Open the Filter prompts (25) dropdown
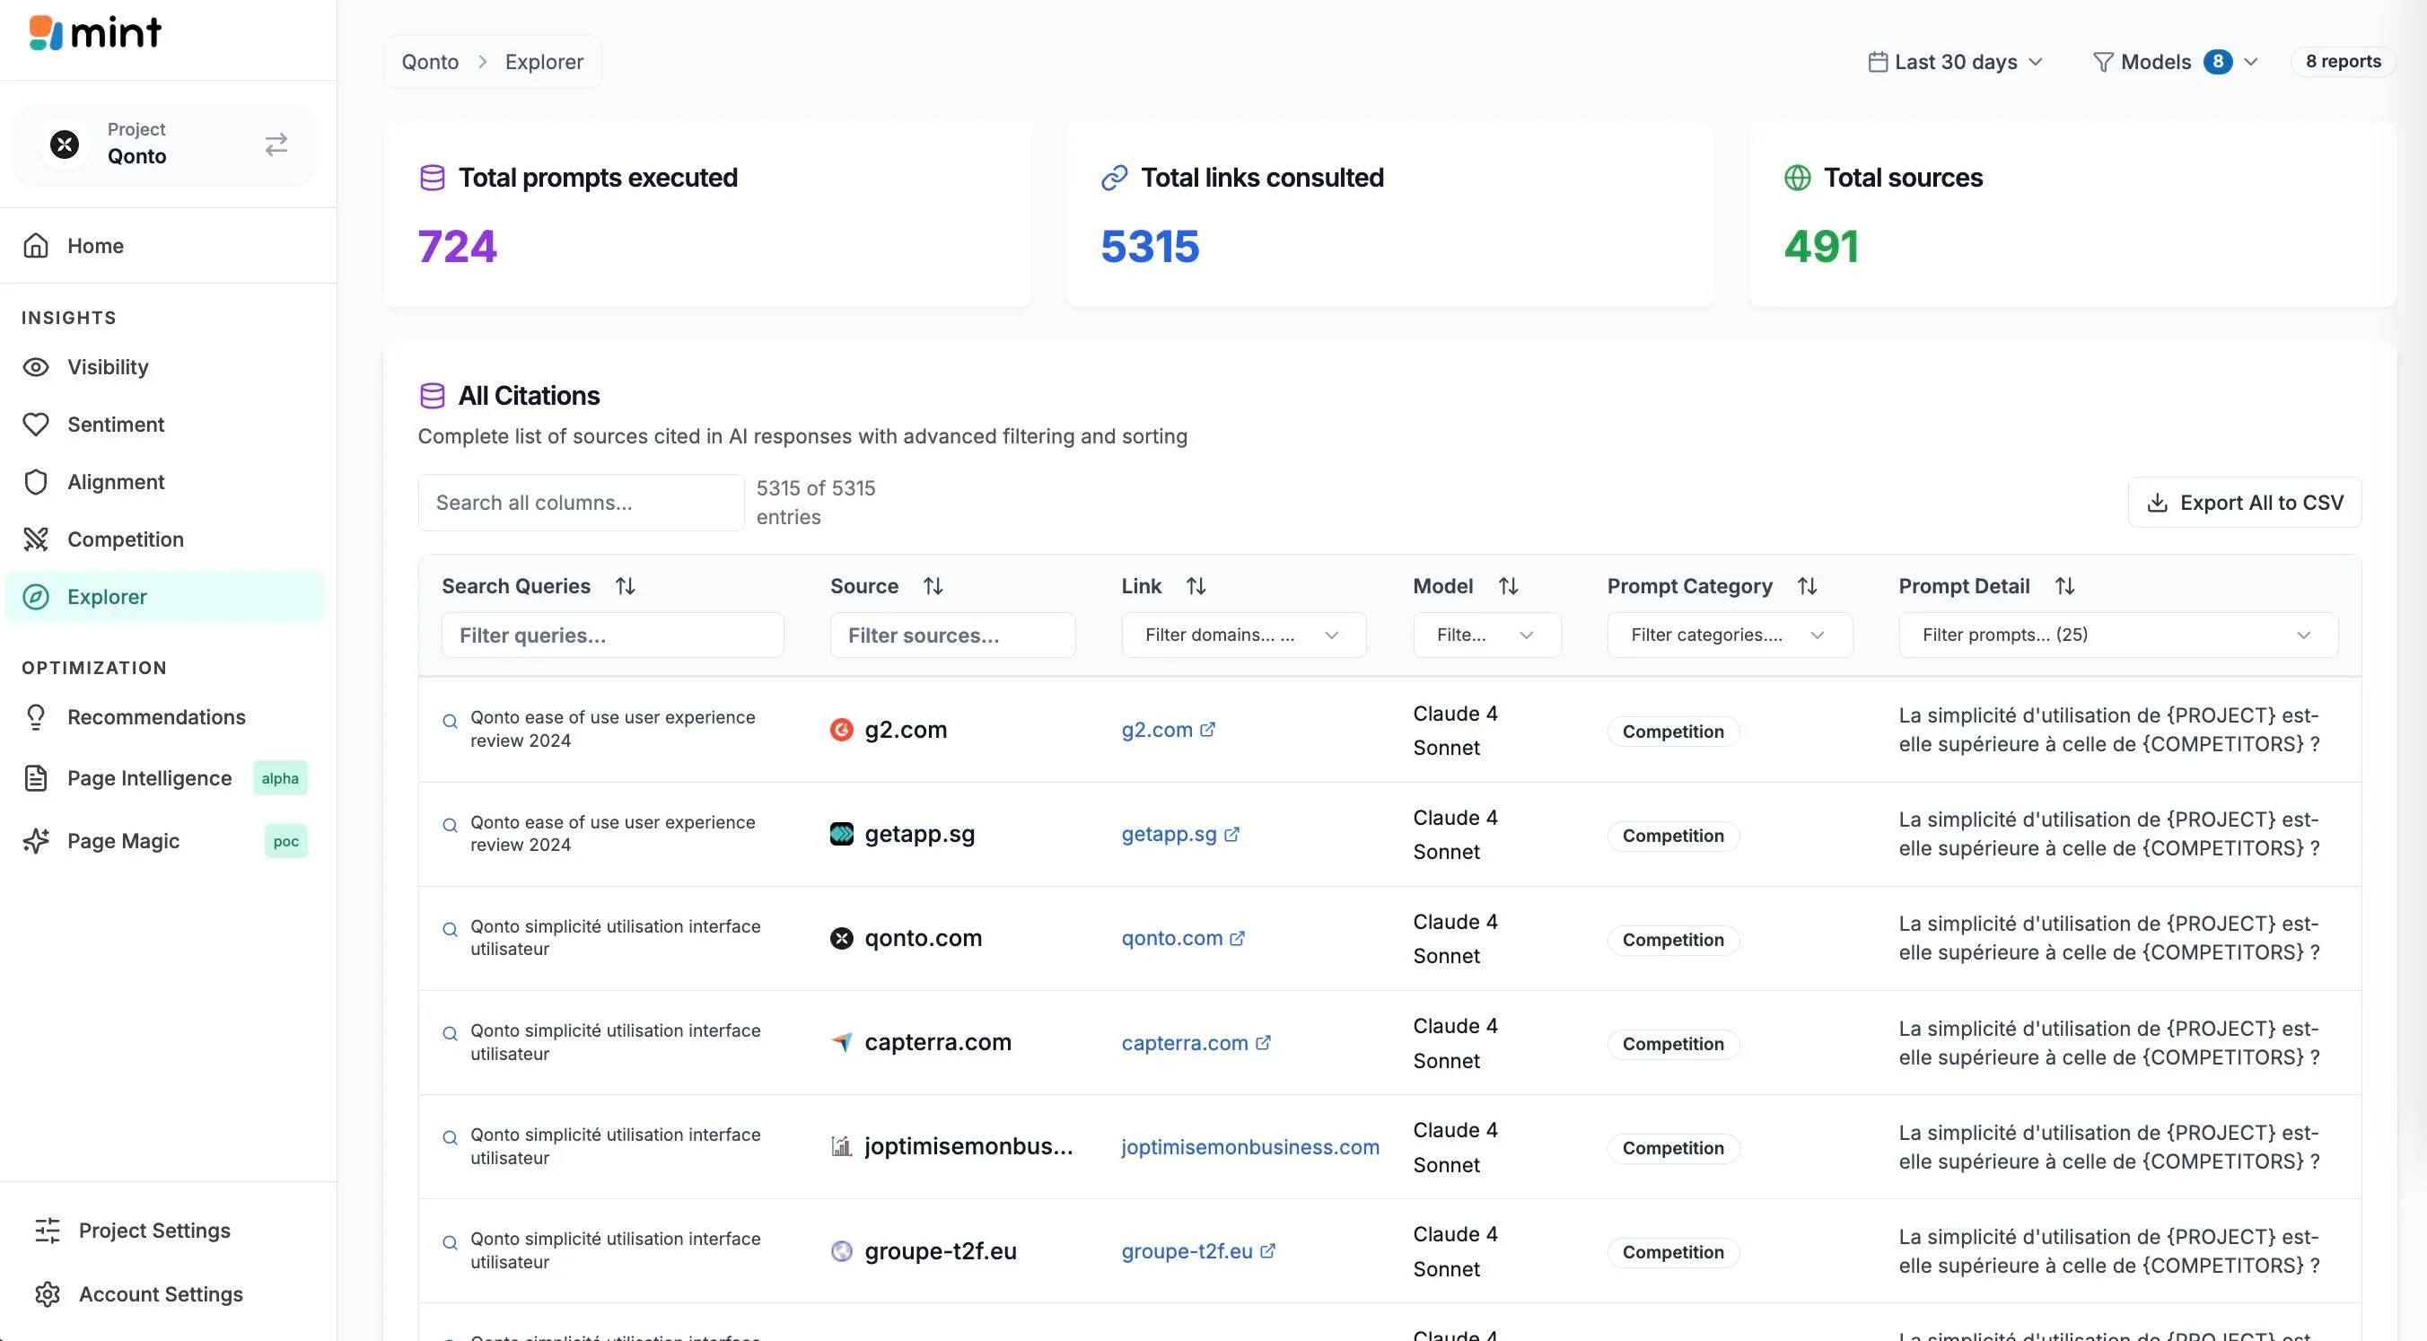The width and height of the screenshot is (2427, 1341). (2118, 635)
